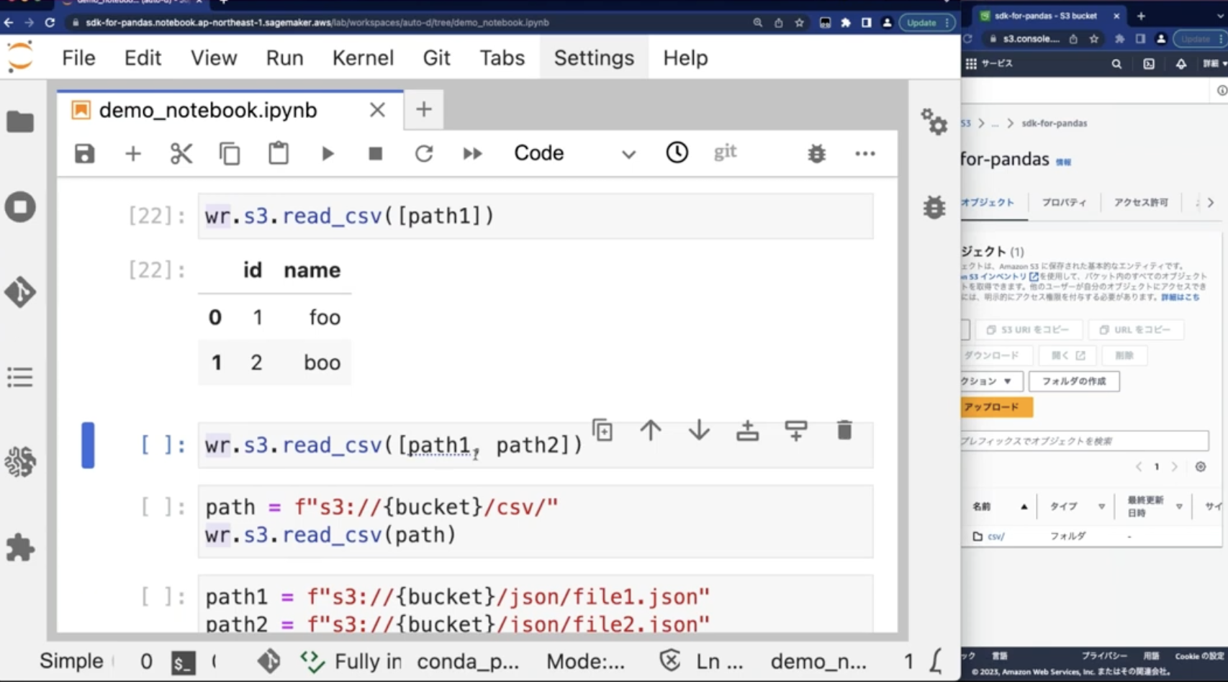Viewport: 1228px width, 682px height.
Task: Move the active cell up
Action: tap(651, 430)
